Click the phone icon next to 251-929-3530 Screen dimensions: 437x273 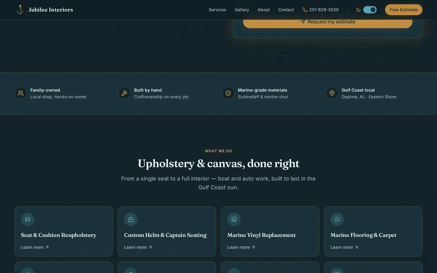click(x=305, y=10)
